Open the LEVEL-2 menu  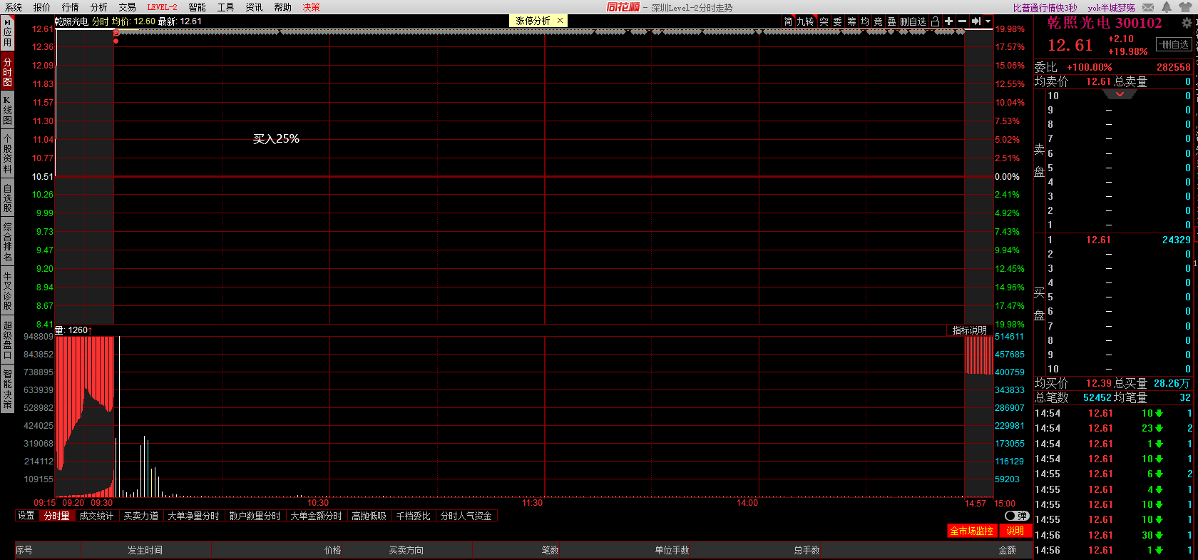coord(163,7)
